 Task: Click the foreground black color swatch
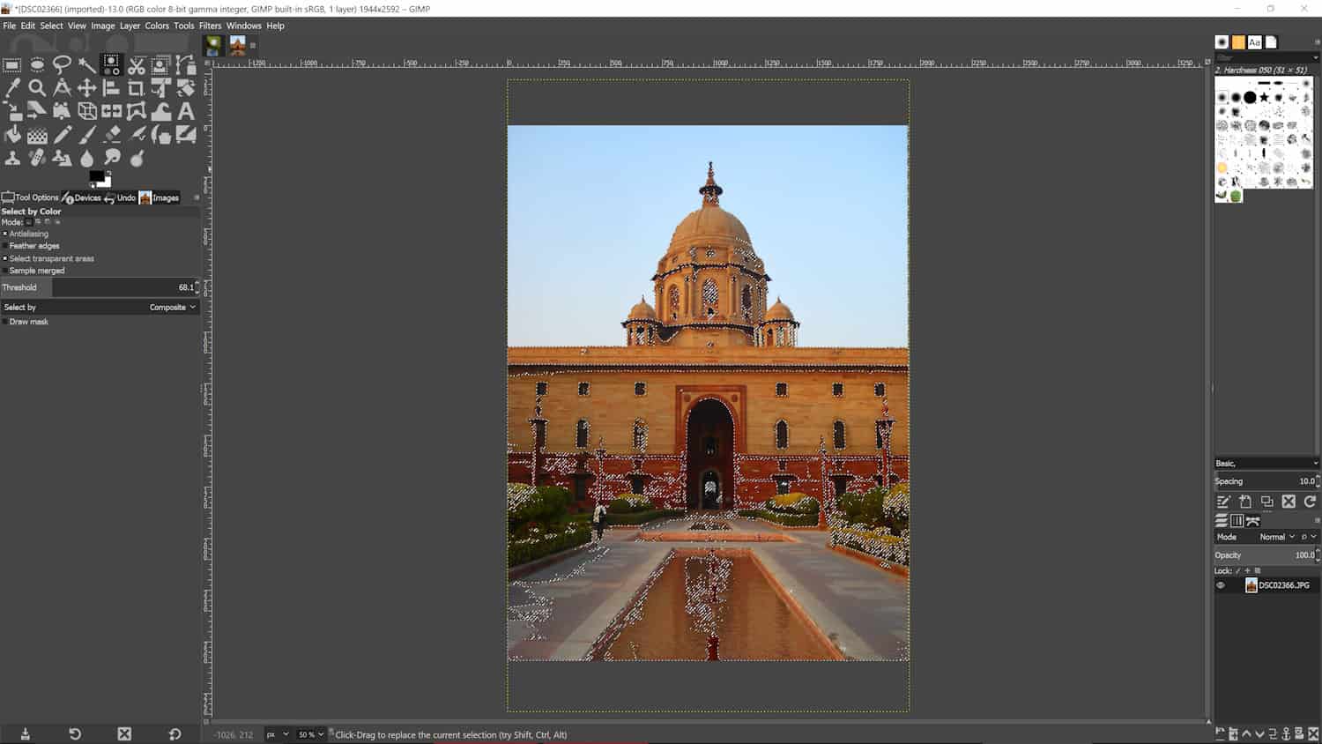[96, 175]
